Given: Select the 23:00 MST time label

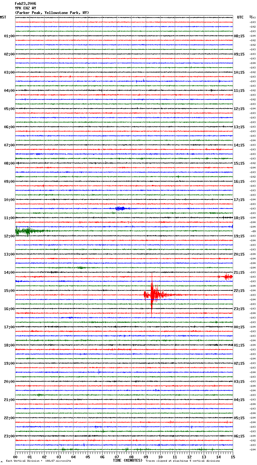Looking at the screenshot, I should pos(9,436).
